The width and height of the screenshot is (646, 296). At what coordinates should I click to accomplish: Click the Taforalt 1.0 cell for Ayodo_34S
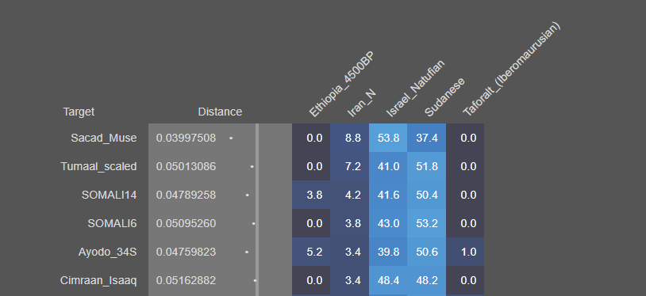click(465, 252)
